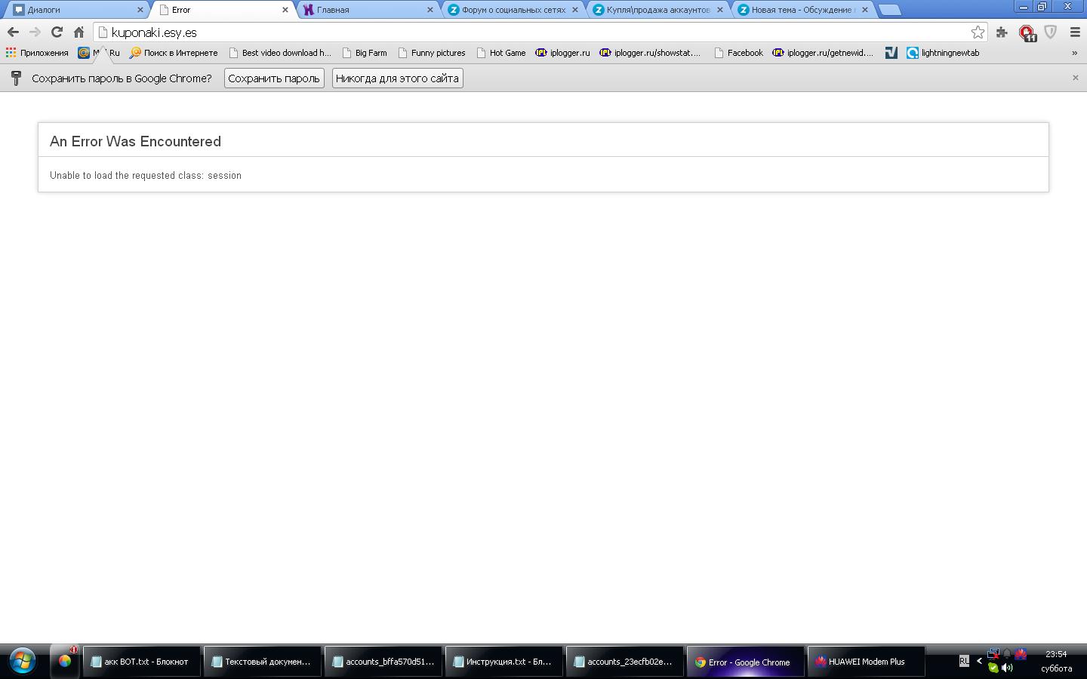Image resolution: width=1087 pixels, height=679 pixels.
Task: Open HUAWEI Modem Plus taskbar button
Action: tap(866, 662)
